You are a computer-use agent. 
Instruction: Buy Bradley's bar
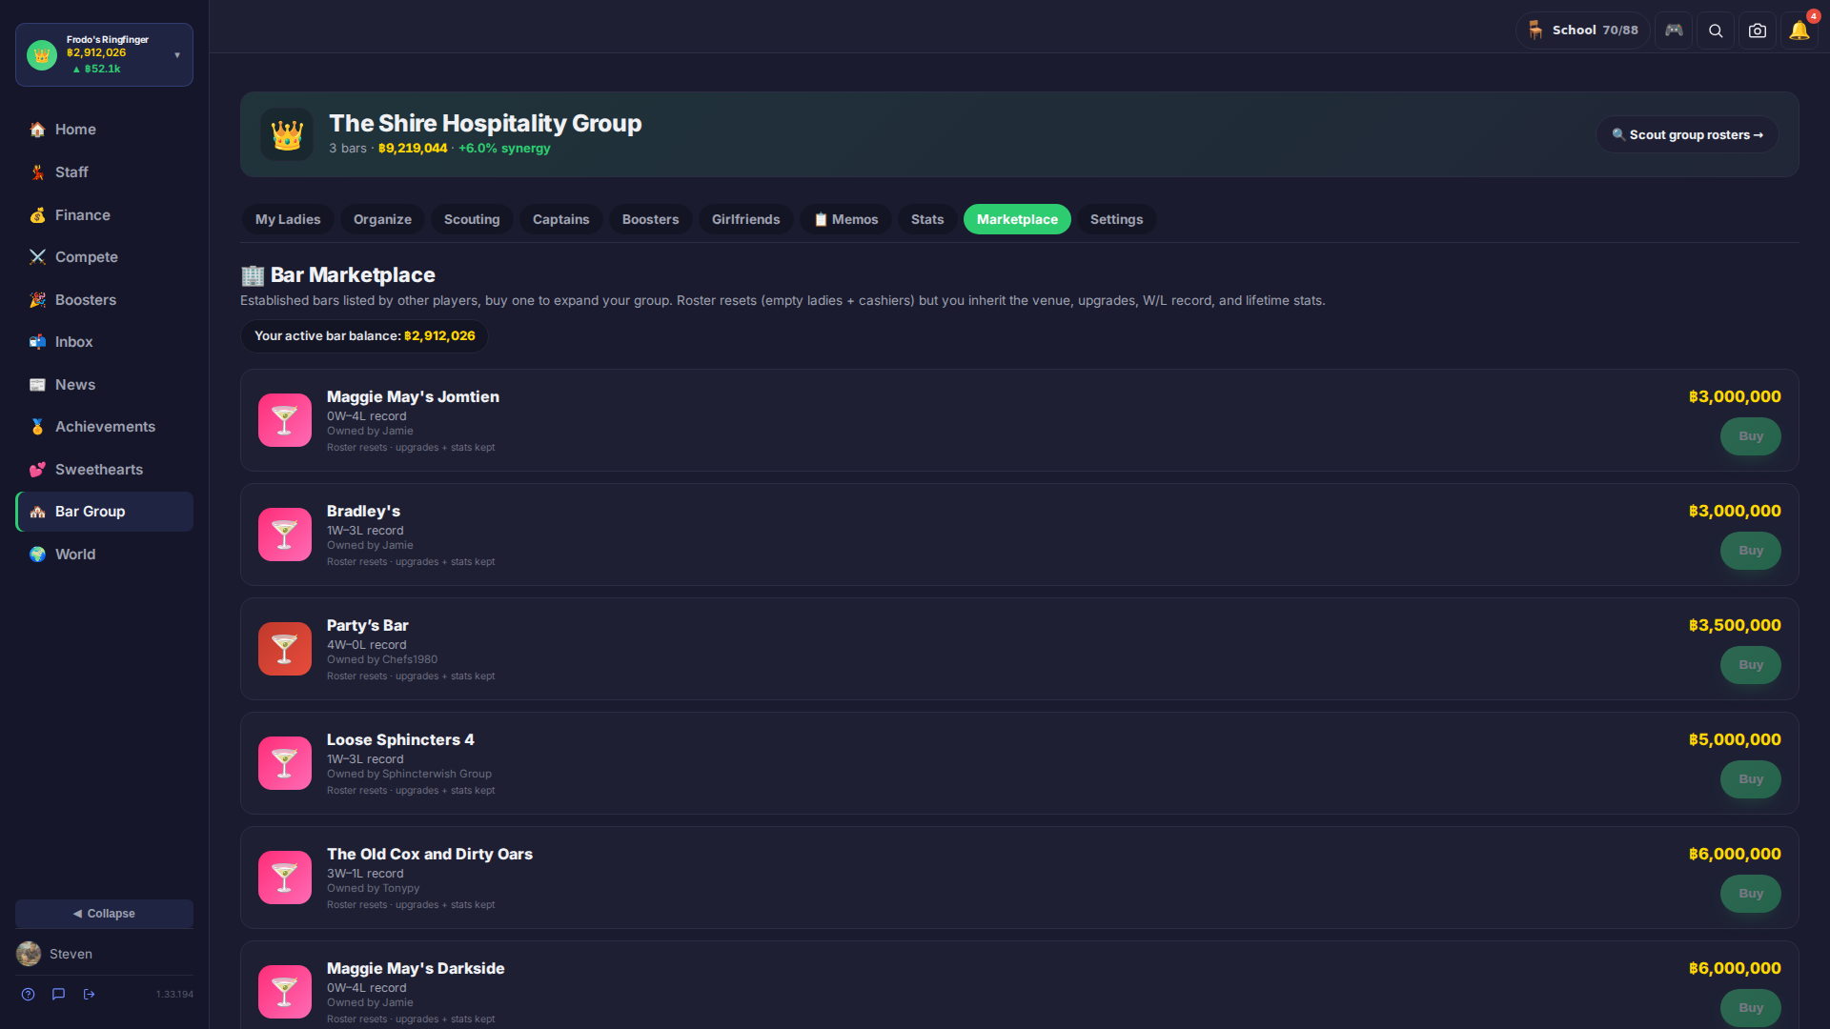1751,551
